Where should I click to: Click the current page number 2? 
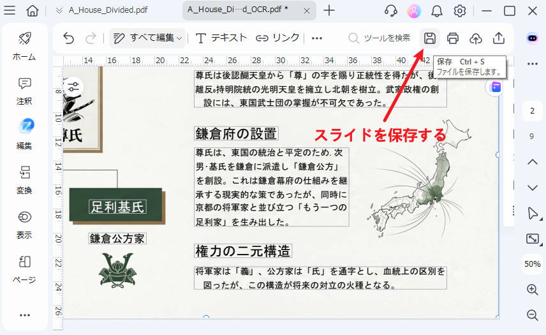pyautogui.click(x=532, y=111)
